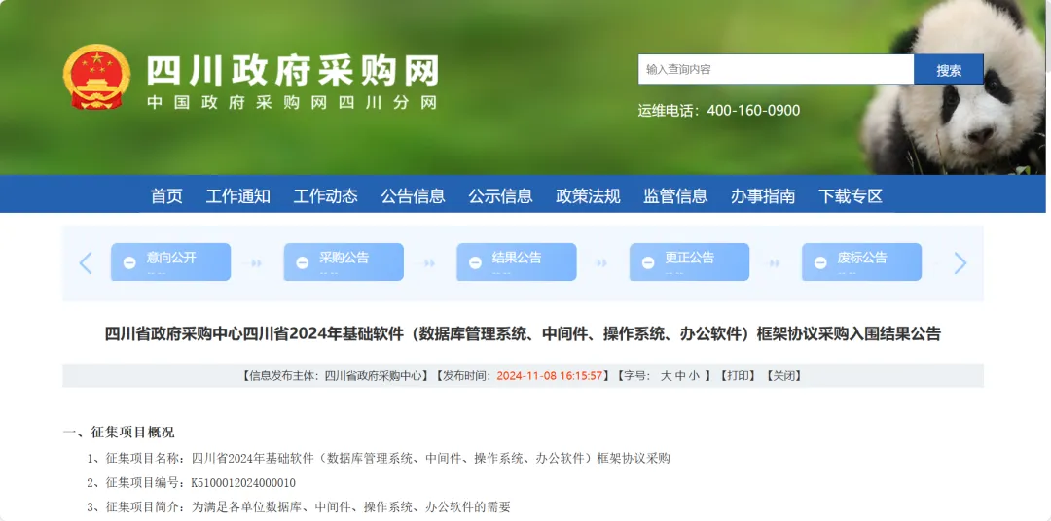This screenshot has width=1051, height=521.
Task: Open the 首页 nav item
Action: point(166,195)
